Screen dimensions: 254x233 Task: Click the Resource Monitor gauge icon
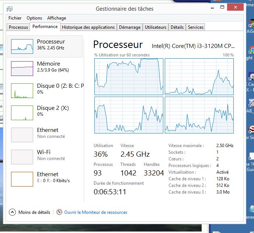point(59,212)
